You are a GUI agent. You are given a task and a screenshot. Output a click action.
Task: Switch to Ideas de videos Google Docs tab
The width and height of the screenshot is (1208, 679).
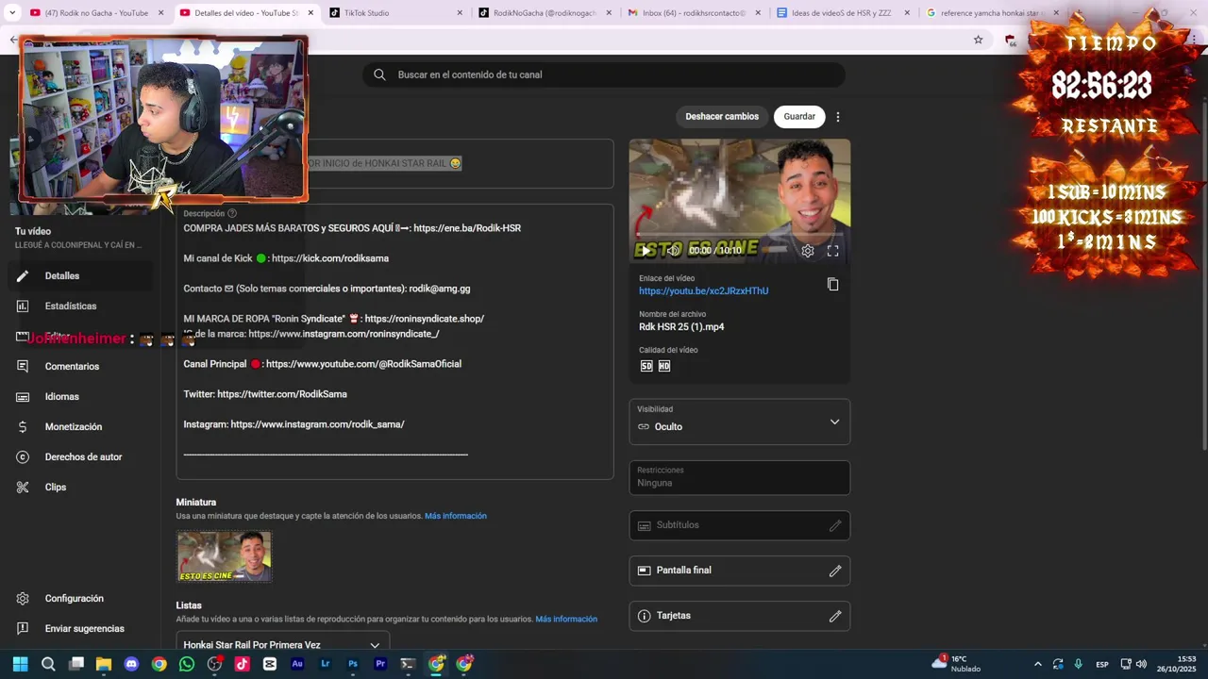pyautogui.click(x=839, y=13)
